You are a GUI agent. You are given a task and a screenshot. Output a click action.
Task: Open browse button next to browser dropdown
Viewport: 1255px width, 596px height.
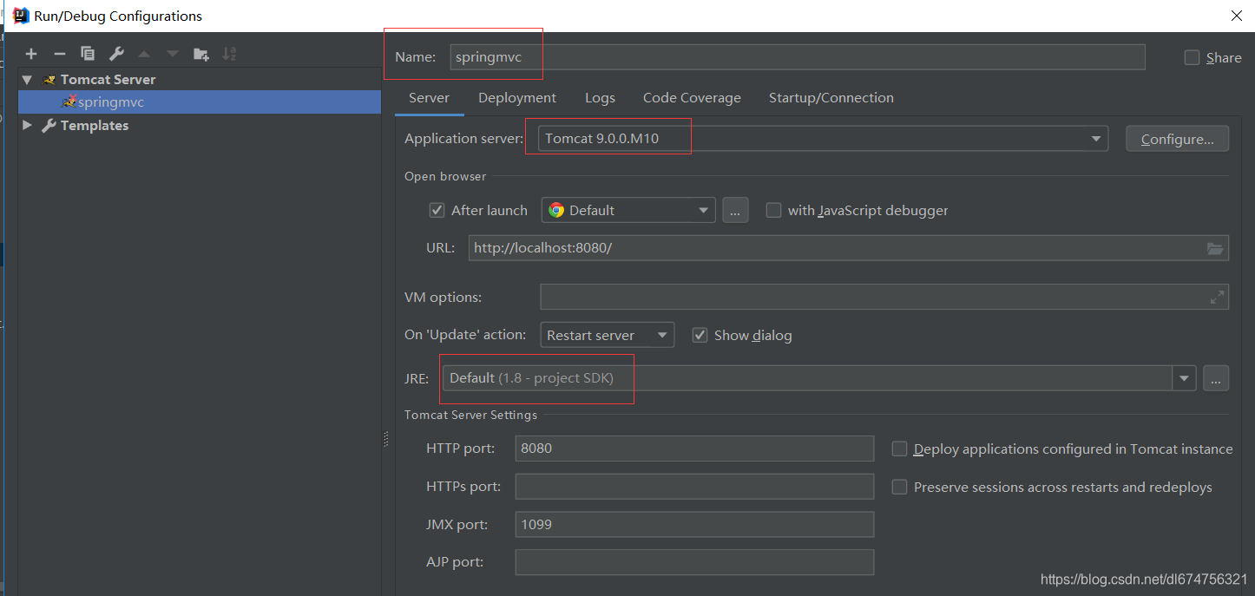[x=735, y=210]
